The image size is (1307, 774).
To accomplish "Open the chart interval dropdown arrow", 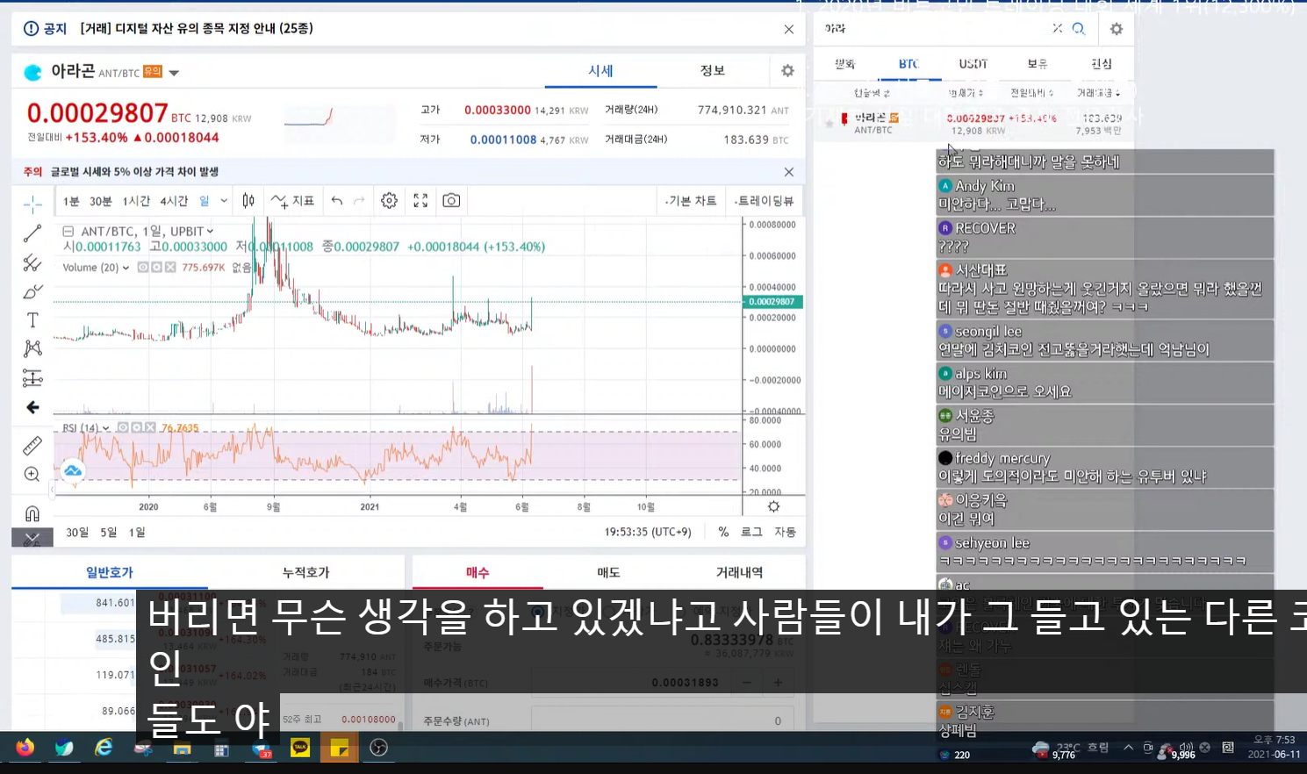I will tap(224, 201).
